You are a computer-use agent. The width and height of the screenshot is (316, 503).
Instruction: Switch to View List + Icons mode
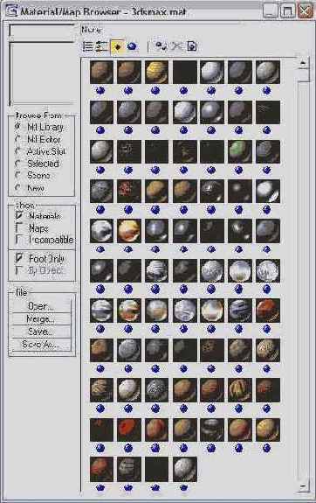101,46
